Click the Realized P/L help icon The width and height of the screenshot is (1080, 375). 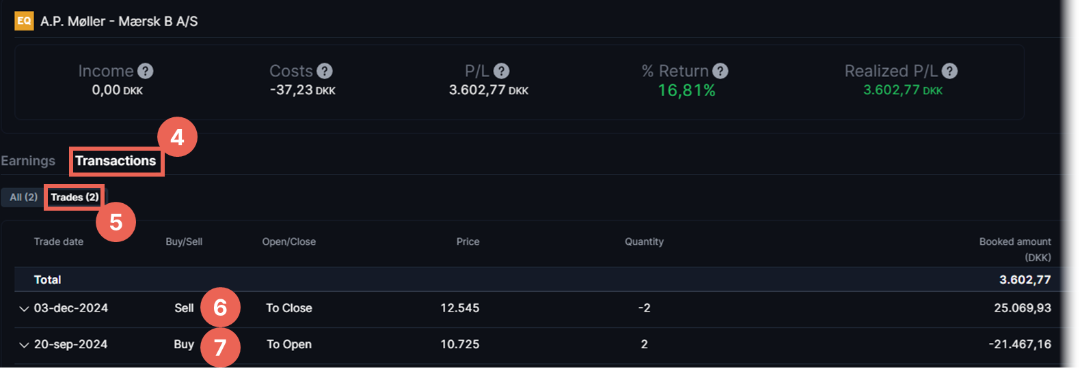click(x=949, y=71)
